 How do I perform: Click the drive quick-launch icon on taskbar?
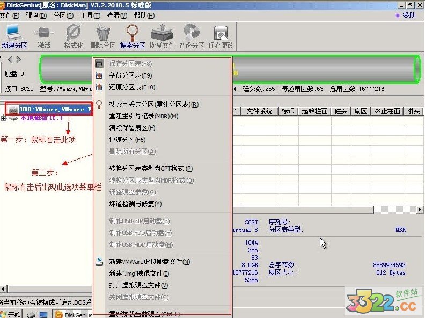click(31, 315)
